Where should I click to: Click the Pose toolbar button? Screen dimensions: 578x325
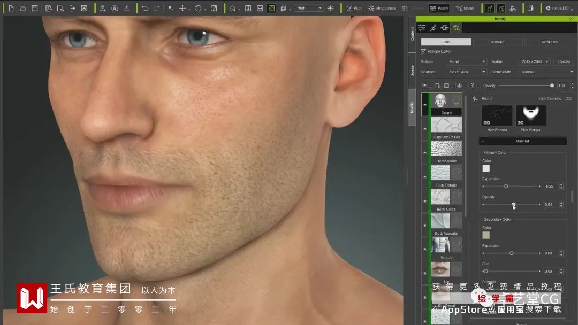pyautogui.click(x=354, y=8)
